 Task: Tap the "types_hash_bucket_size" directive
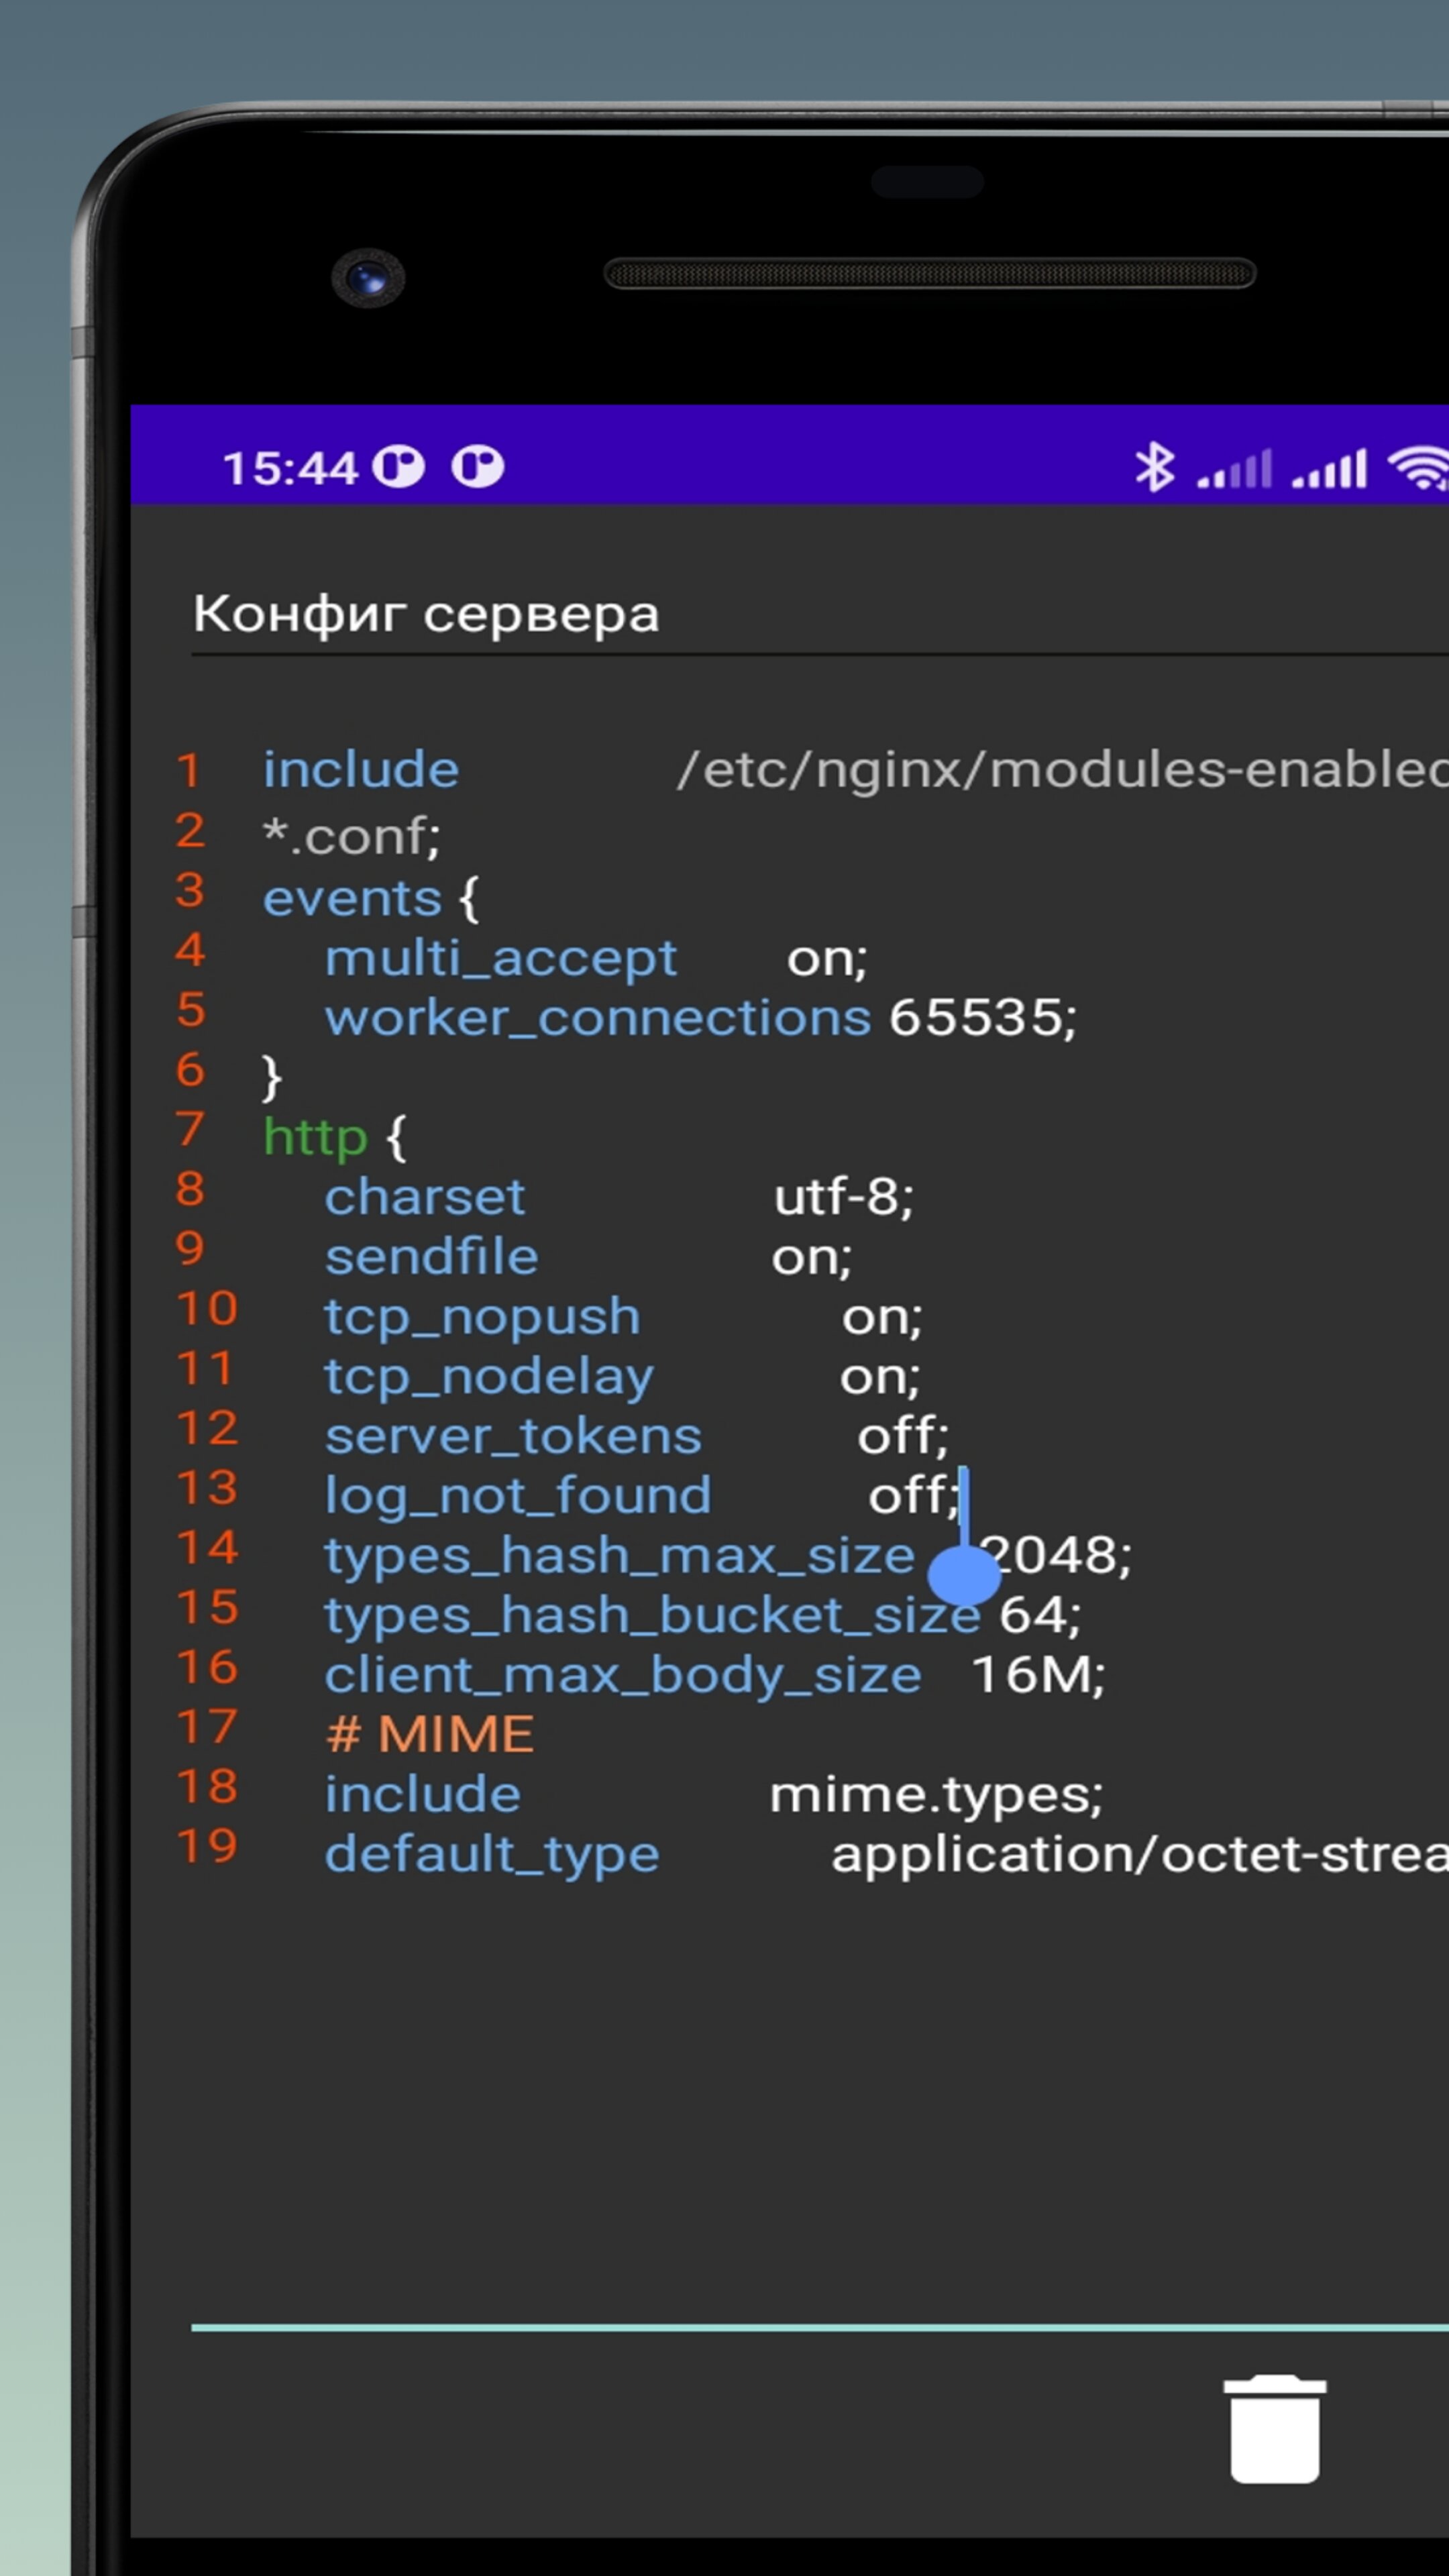tap(653, 1616)
